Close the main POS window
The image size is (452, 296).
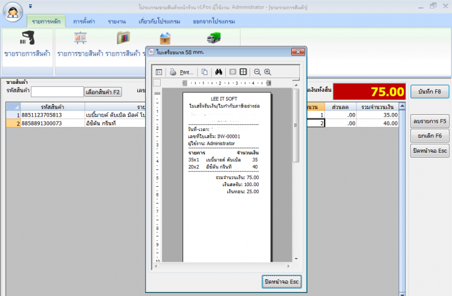pyautogui.click(x=445, y=6)
